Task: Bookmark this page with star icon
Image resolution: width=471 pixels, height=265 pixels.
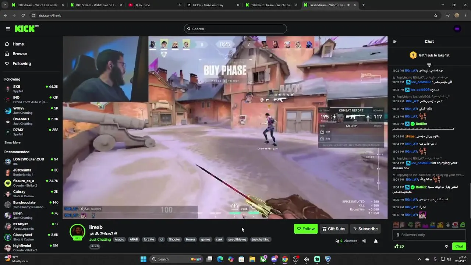Action: coord(436,15)
